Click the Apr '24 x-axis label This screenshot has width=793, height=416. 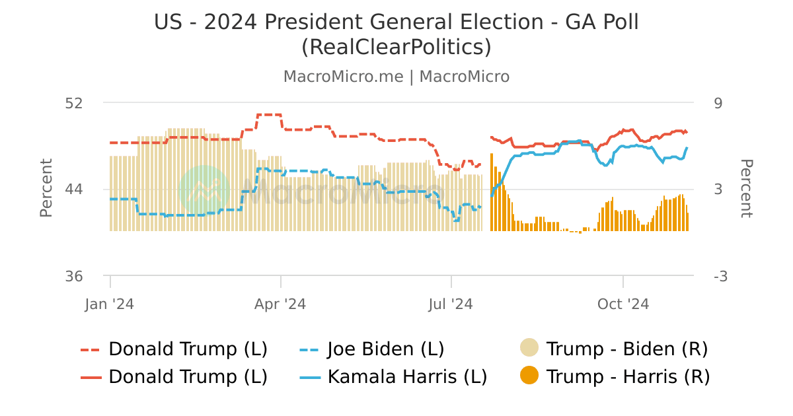coord(281,304)
